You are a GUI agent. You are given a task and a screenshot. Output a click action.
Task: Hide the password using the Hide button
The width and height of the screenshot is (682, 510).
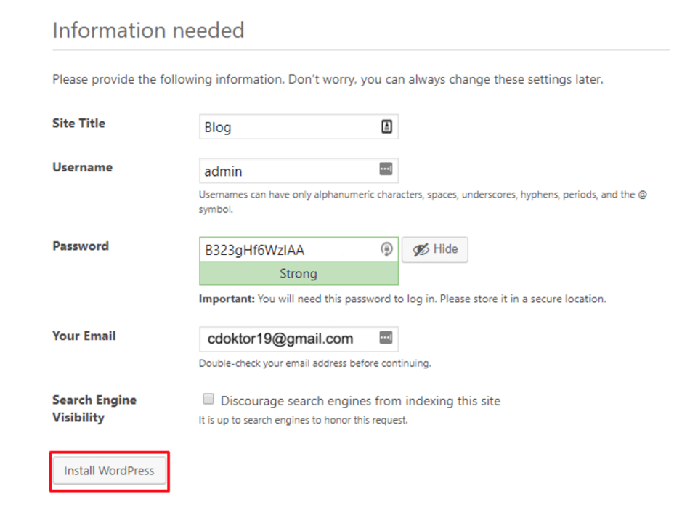pos(434,249)
